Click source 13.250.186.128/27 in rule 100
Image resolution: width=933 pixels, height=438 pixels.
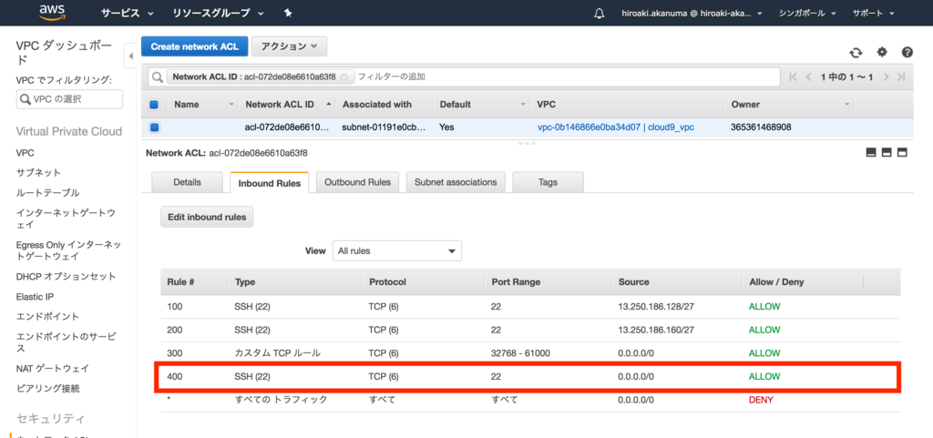656,307
